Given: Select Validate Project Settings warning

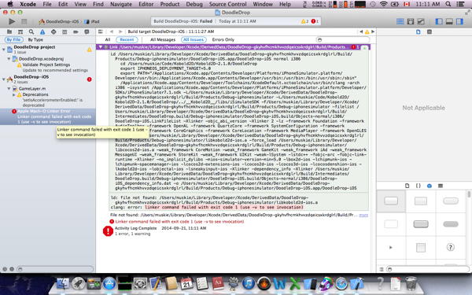Looking at the screenshot, I should (x=46, y=65).
